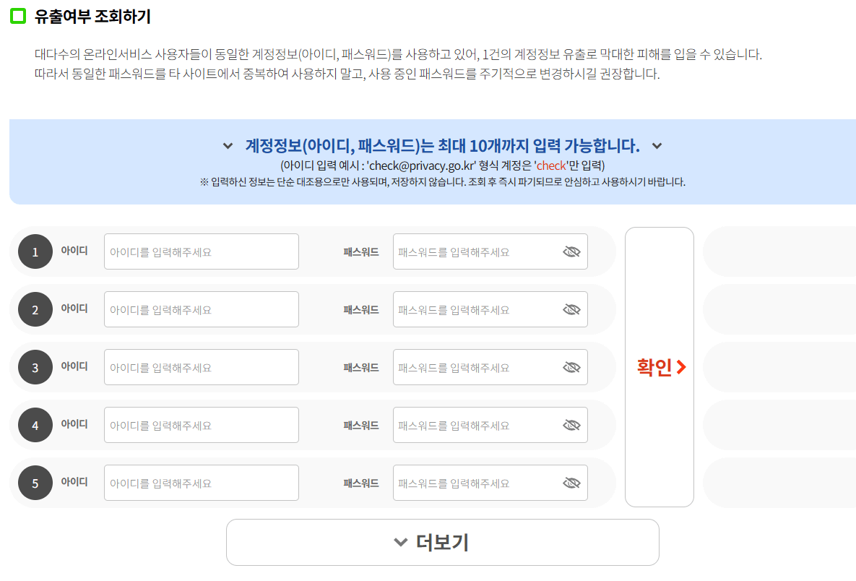Show password using eye icon in row 4
856x581 pixels.
pyautogui.click(x=571, y=426)
